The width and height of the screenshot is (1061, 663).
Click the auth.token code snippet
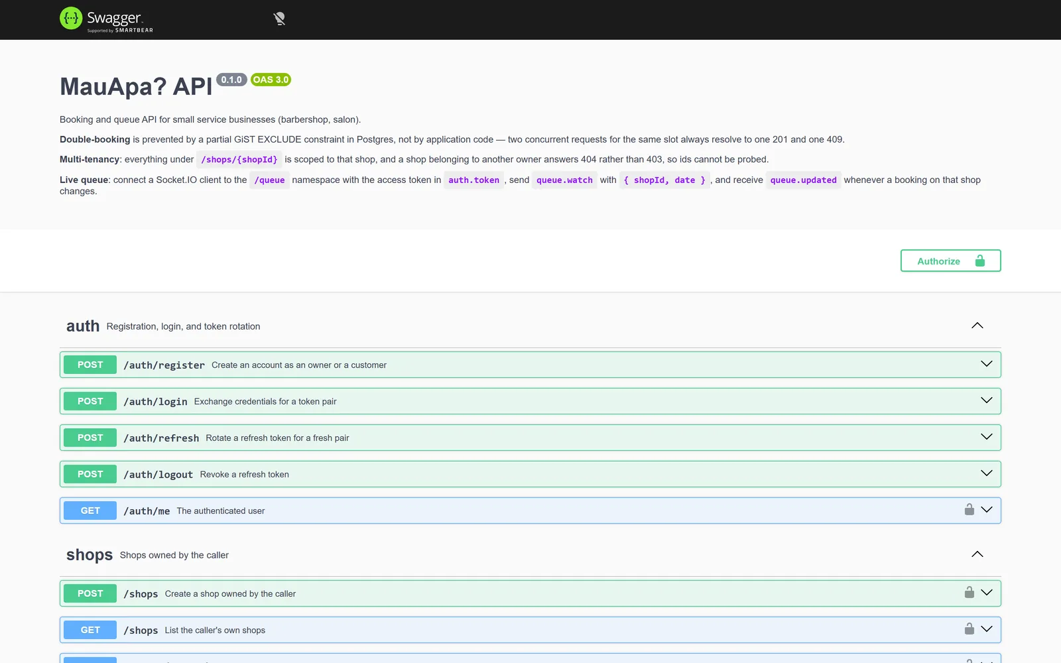click(x=473, y=180)
